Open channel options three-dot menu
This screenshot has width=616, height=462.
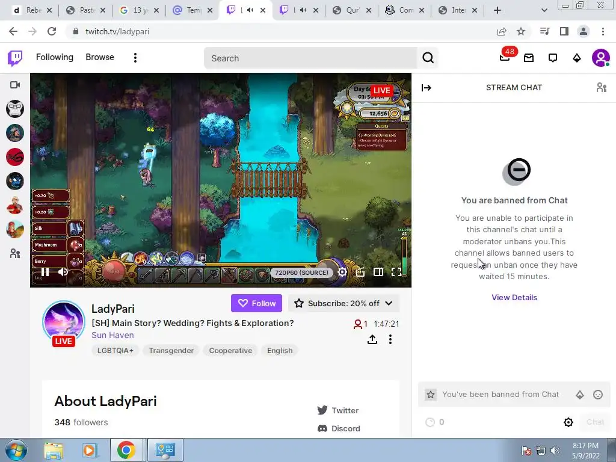coord(390,339)
